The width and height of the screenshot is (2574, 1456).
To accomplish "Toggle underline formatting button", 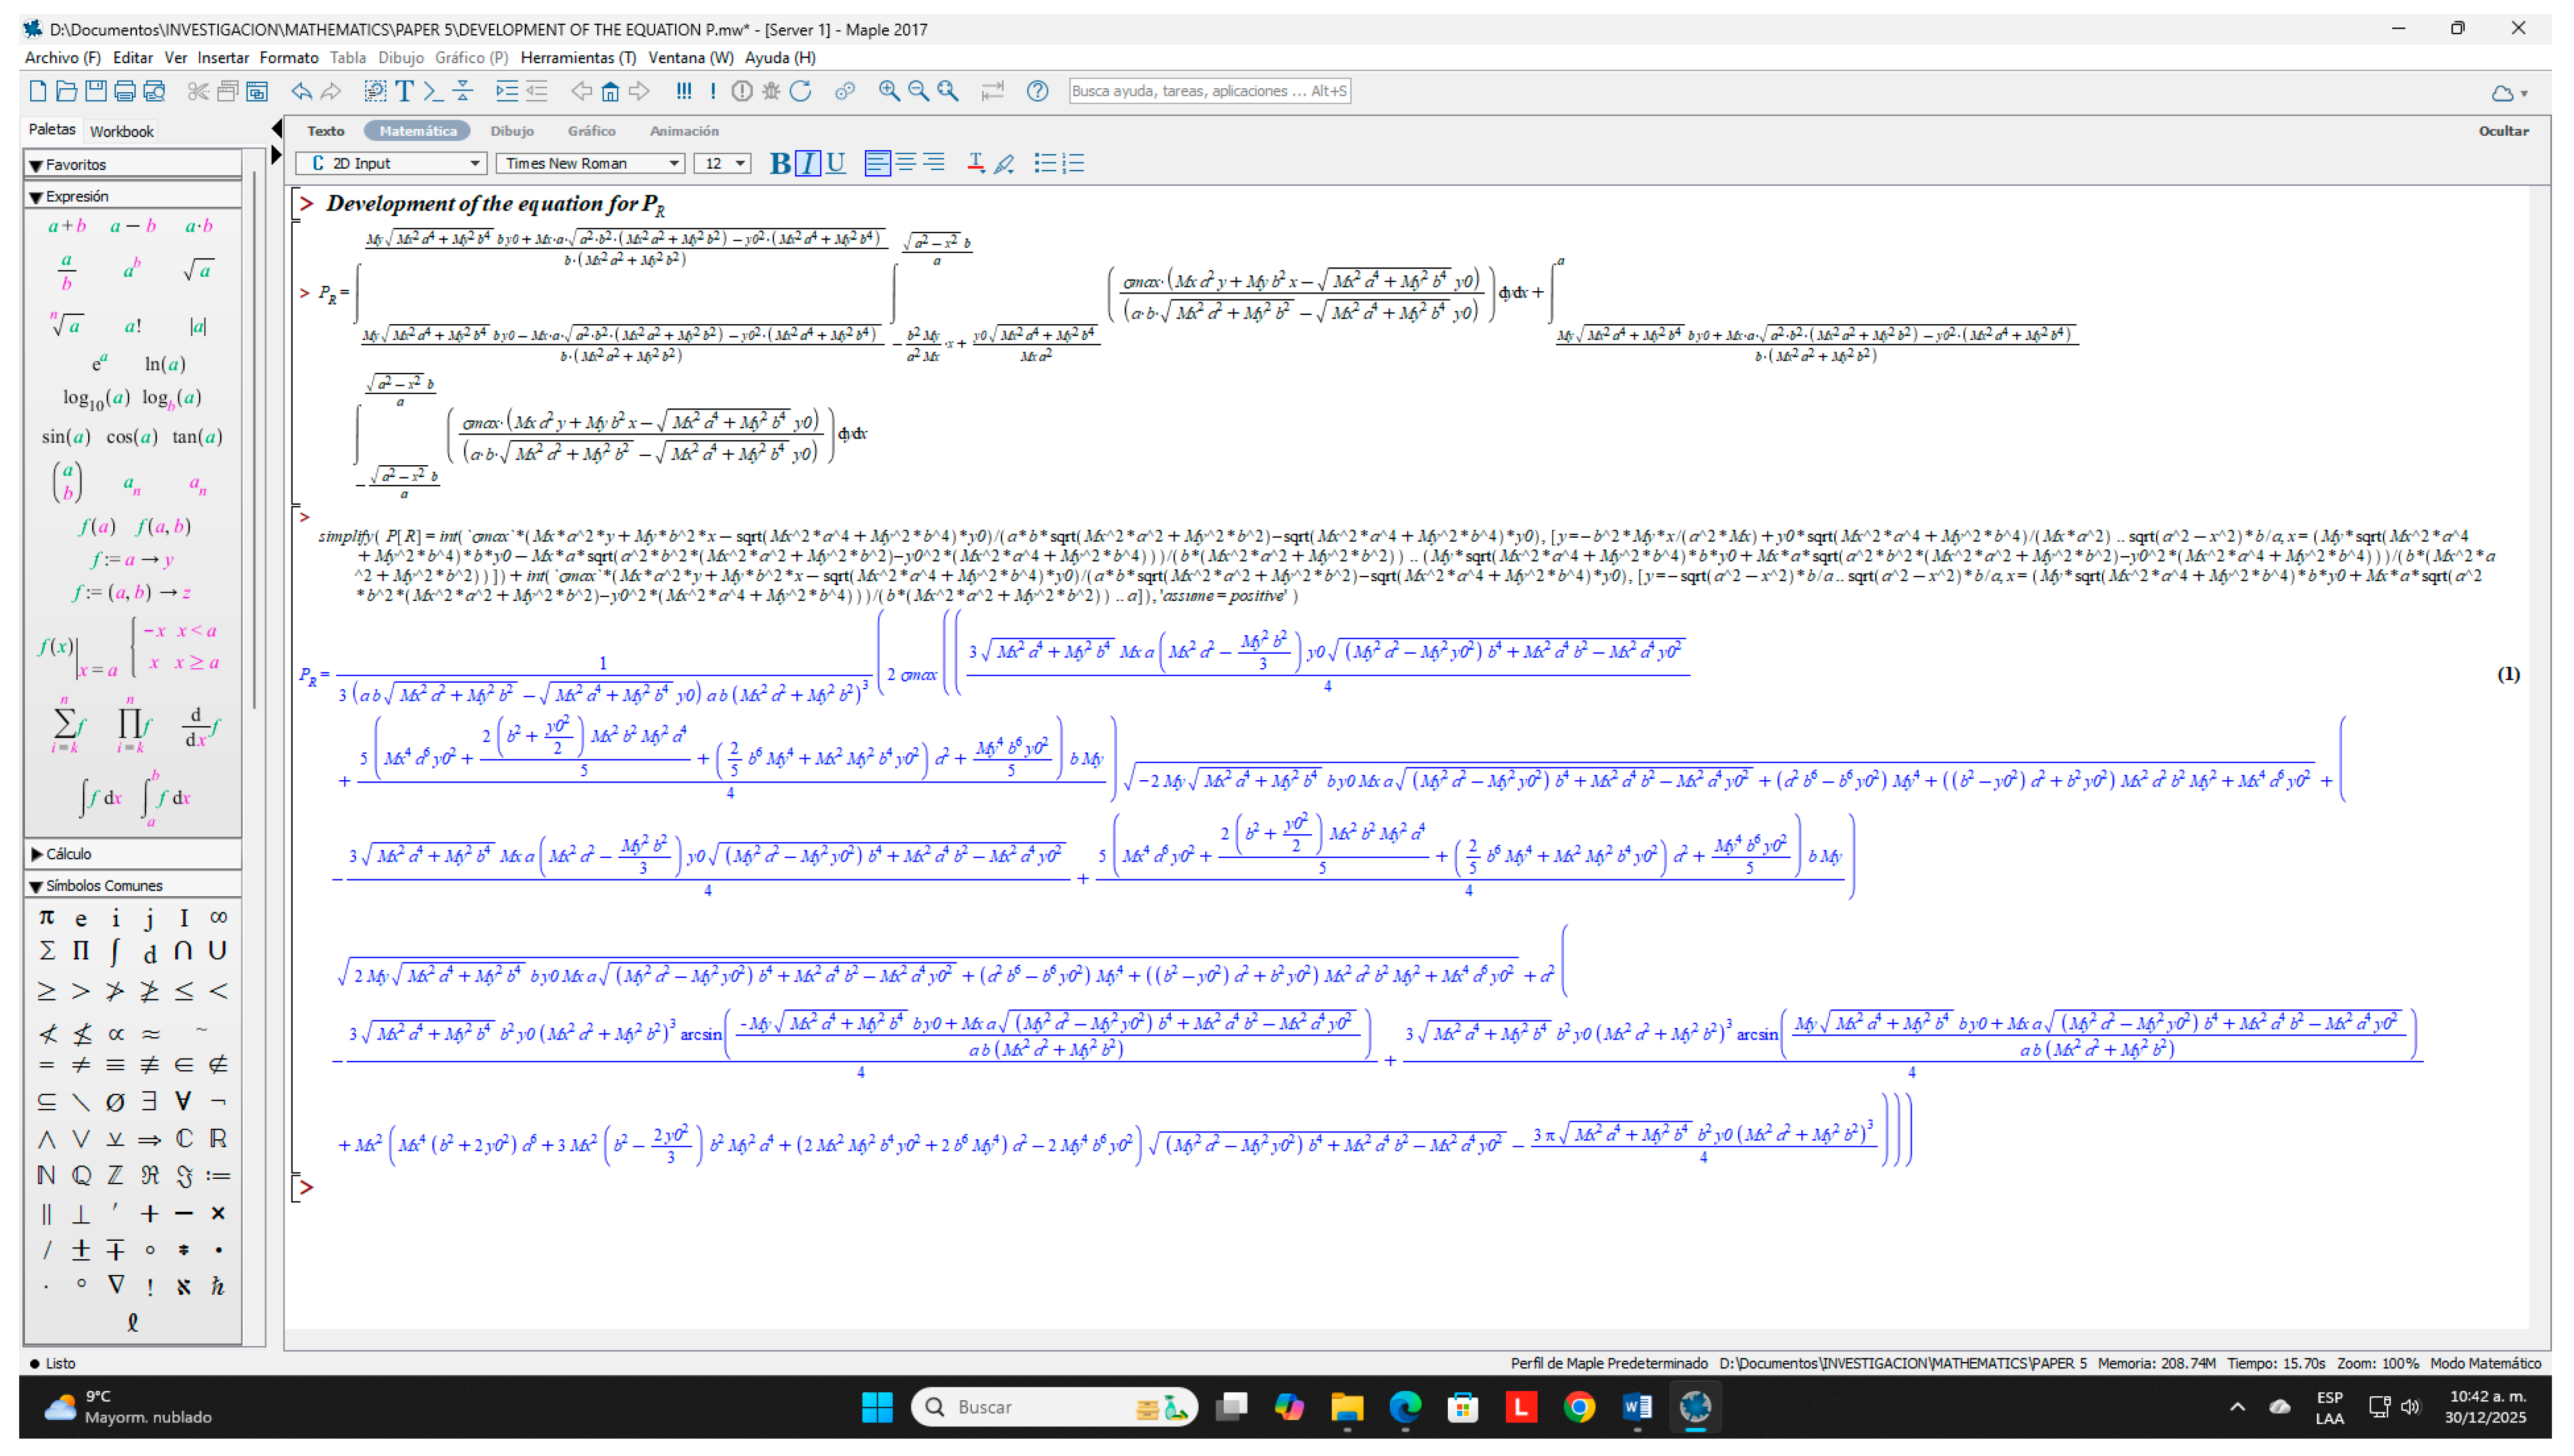I will 835,163.
